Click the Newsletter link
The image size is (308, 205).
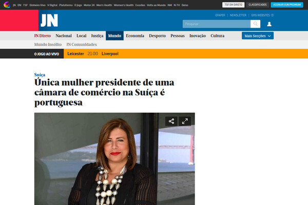tap(238, 15)
